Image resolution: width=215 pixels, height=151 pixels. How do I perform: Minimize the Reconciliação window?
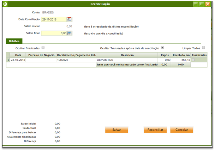tap(195, 4)
